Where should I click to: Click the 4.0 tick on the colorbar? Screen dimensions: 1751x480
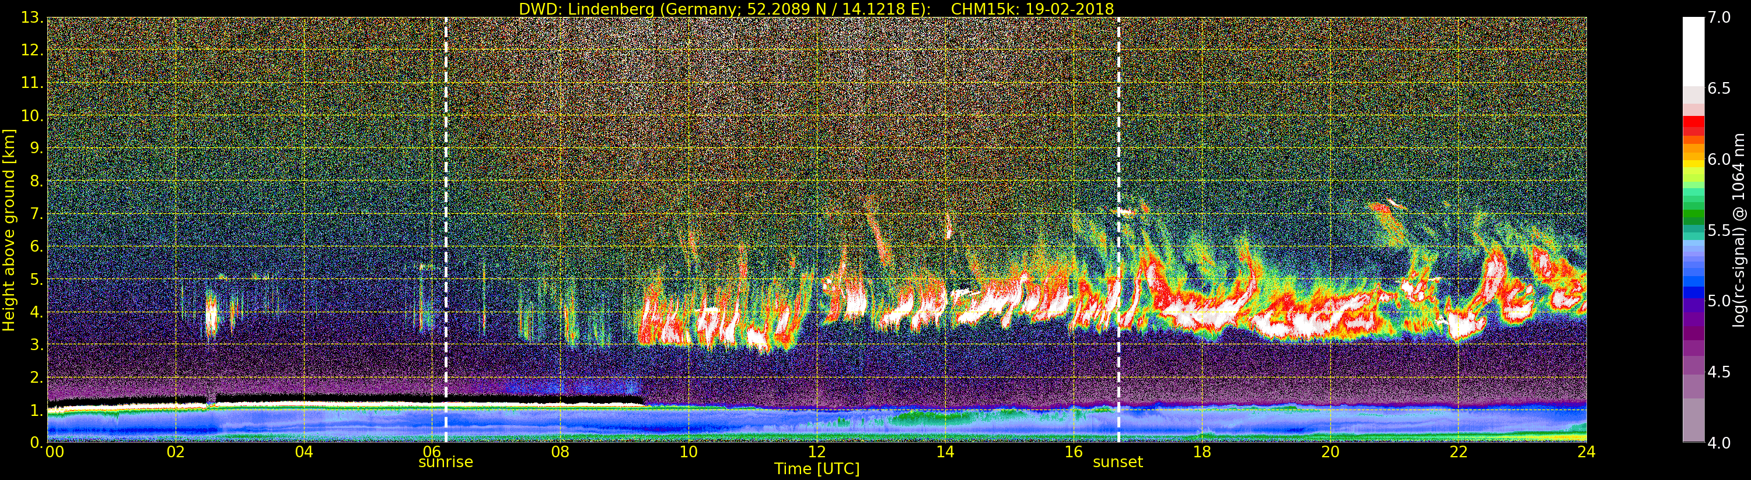coord(1719,443)
